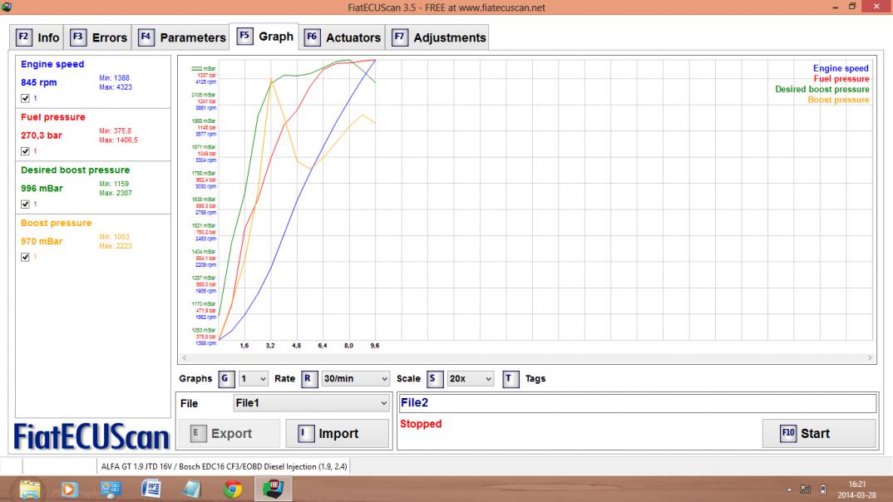Switch to the Errors tab

99,37
